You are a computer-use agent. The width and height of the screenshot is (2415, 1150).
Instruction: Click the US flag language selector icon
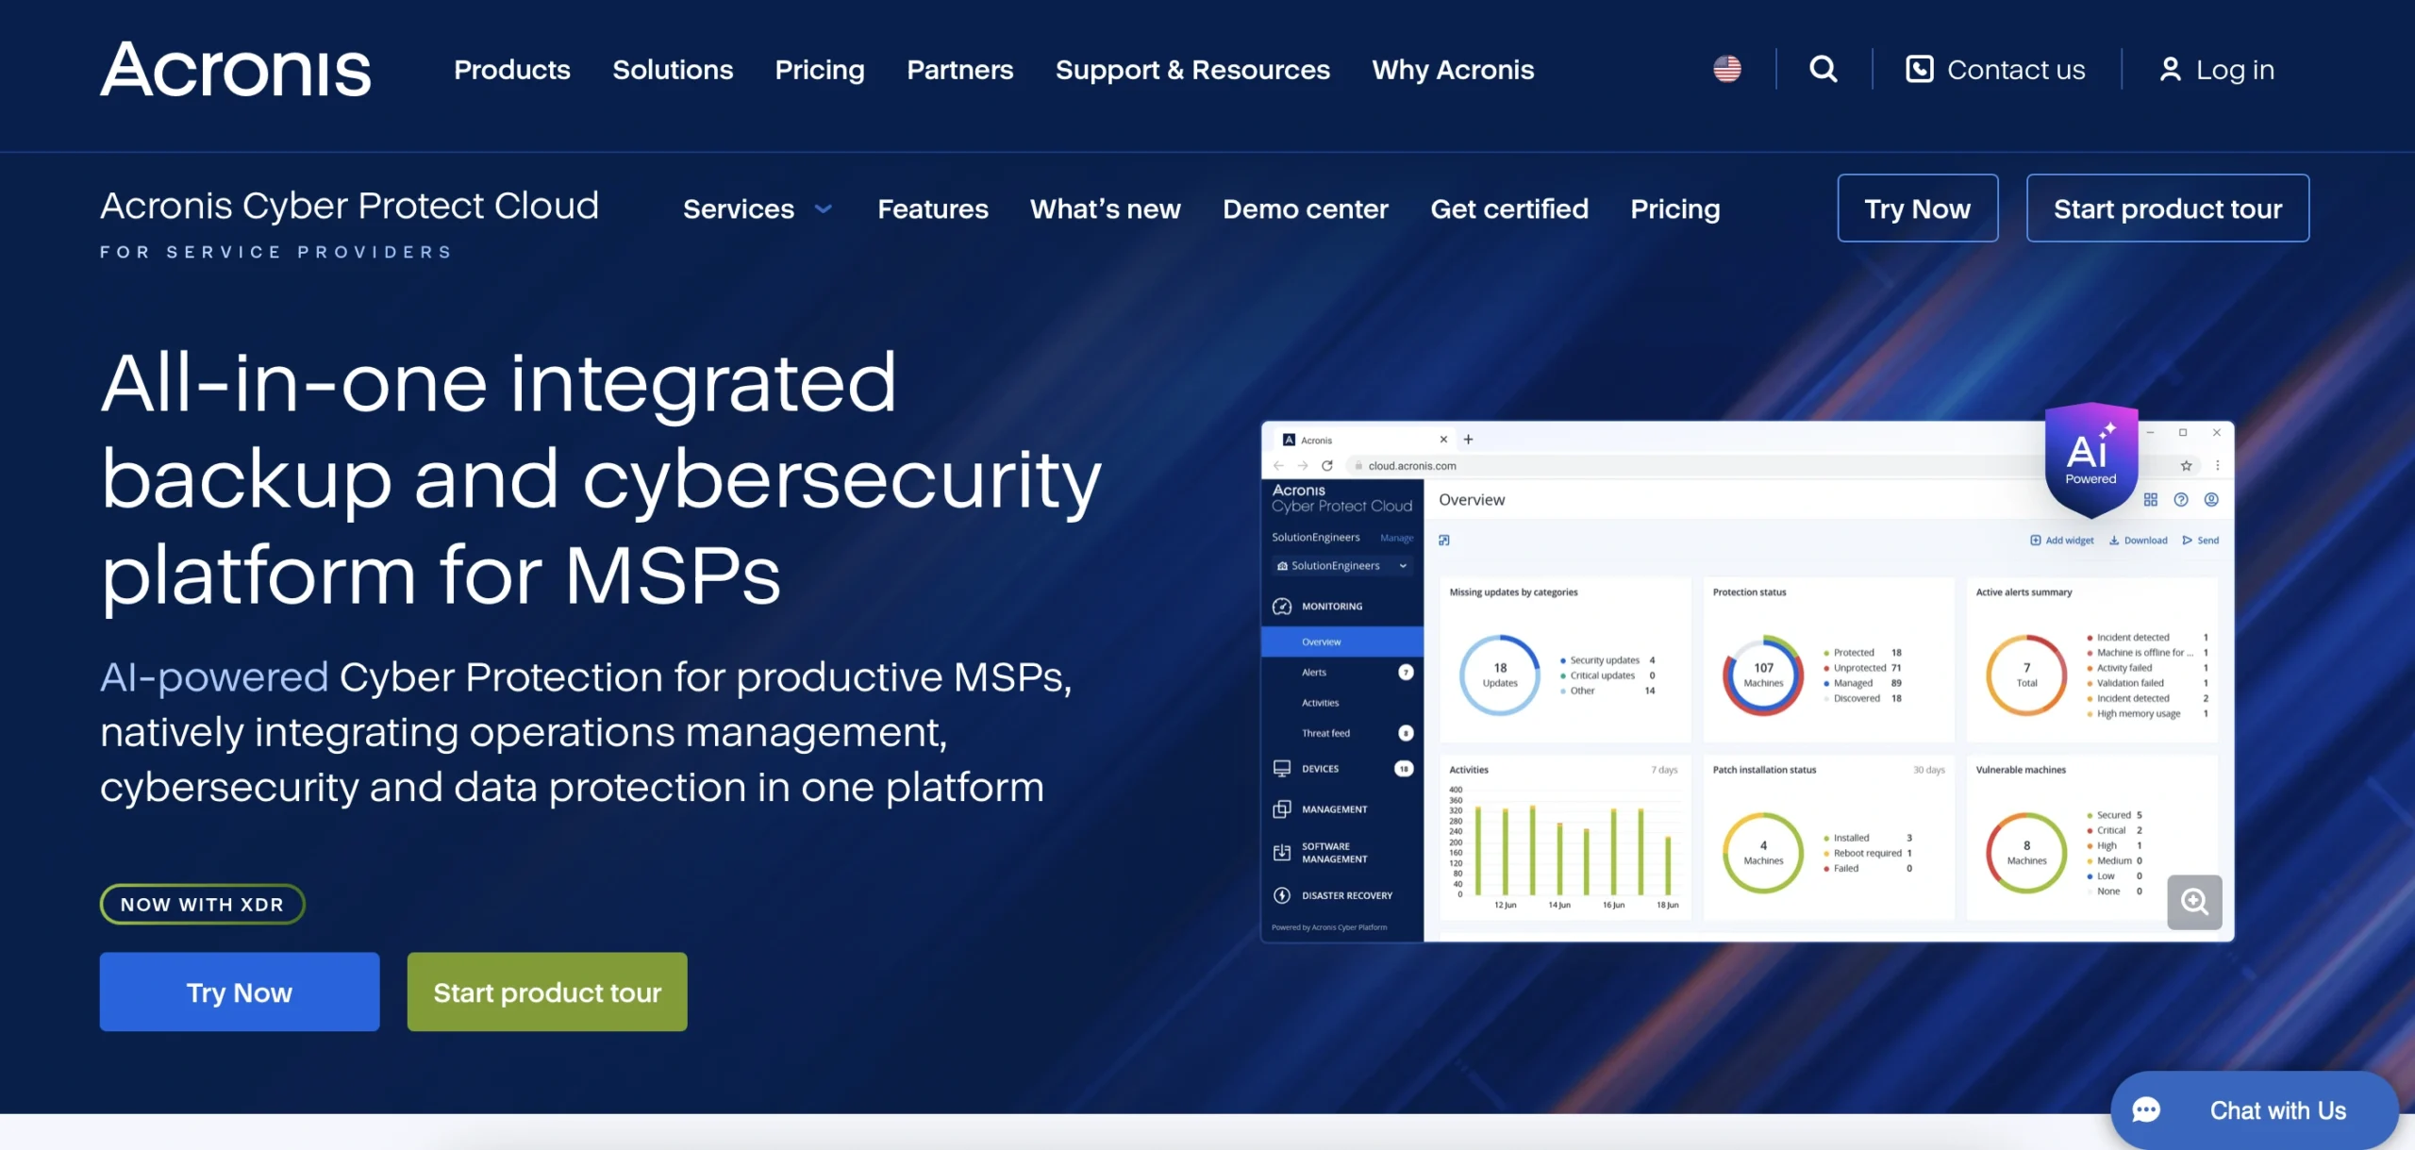1727,68
